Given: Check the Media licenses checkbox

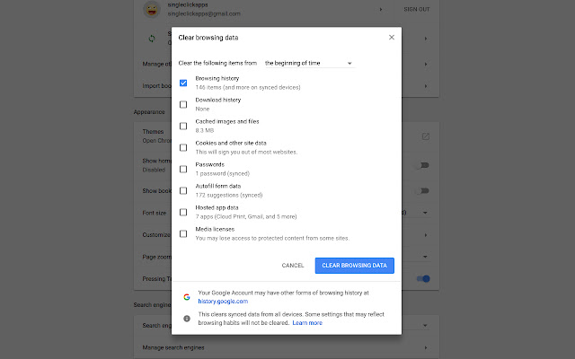Looking at the screenshot, I should point(183,233).
